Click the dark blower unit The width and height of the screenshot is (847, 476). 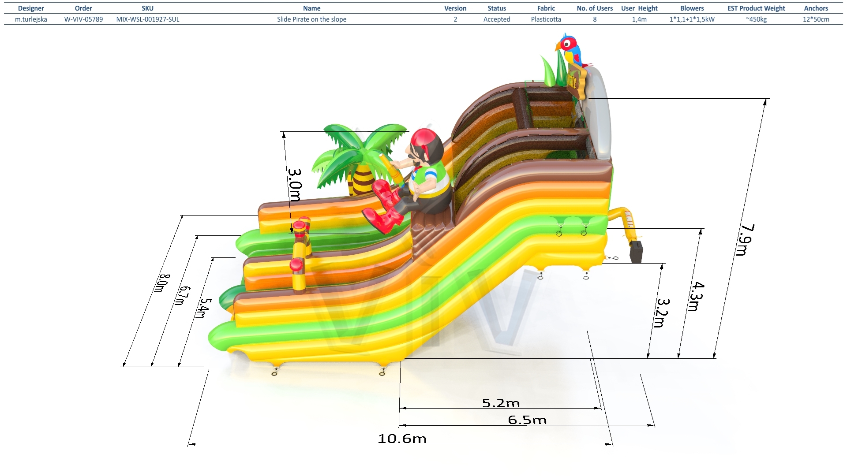pos(636,252)
